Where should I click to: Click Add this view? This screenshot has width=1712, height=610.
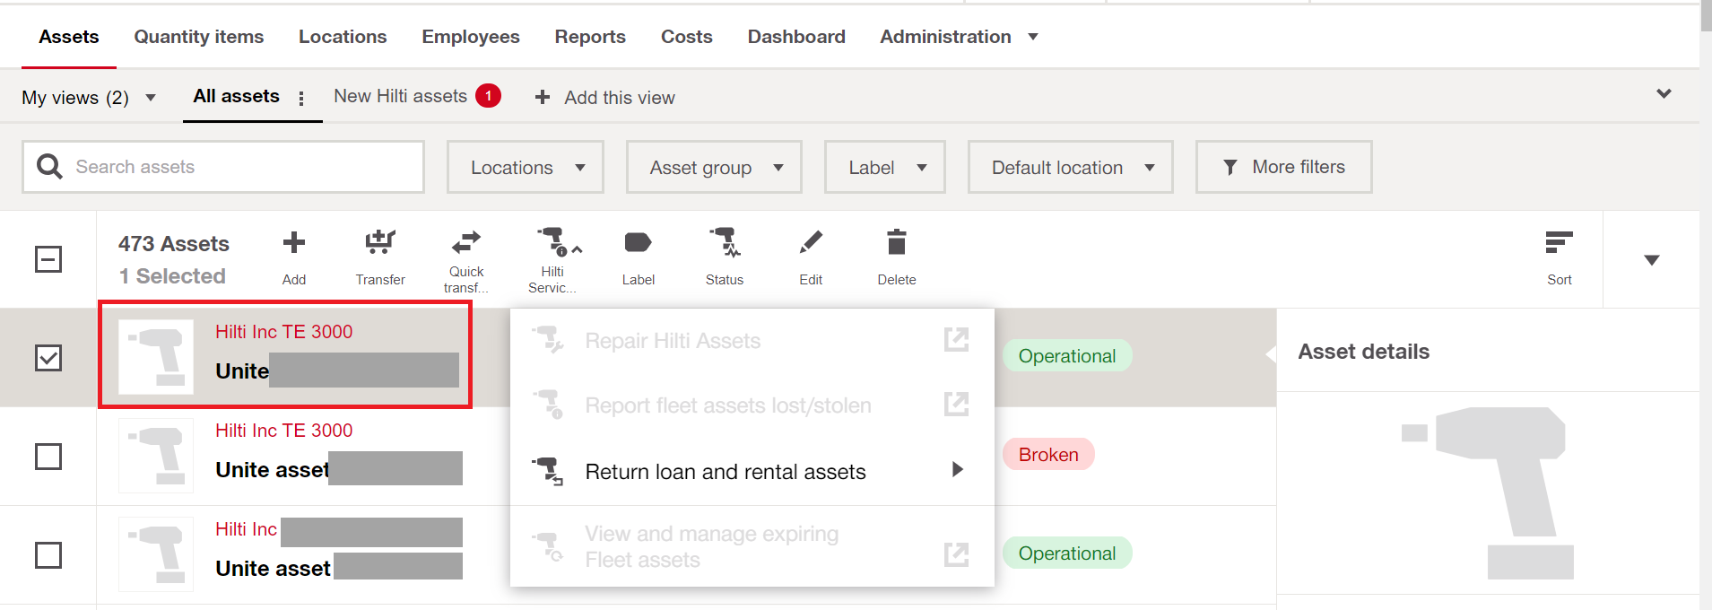(x=620, y=98)
